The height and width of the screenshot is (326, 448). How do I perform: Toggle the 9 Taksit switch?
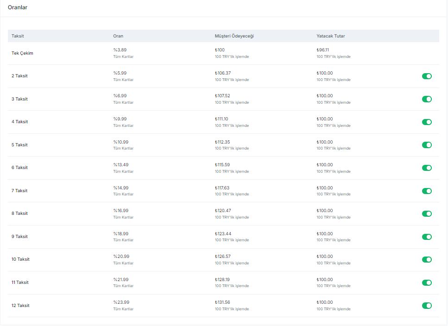[427, 237]
